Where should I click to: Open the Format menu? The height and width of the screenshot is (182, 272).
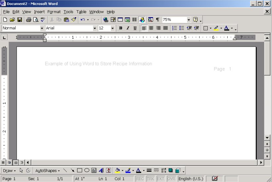pos(54,12)
